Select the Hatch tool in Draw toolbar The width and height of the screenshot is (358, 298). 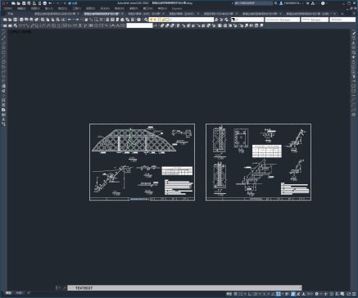tap(3, 100)
